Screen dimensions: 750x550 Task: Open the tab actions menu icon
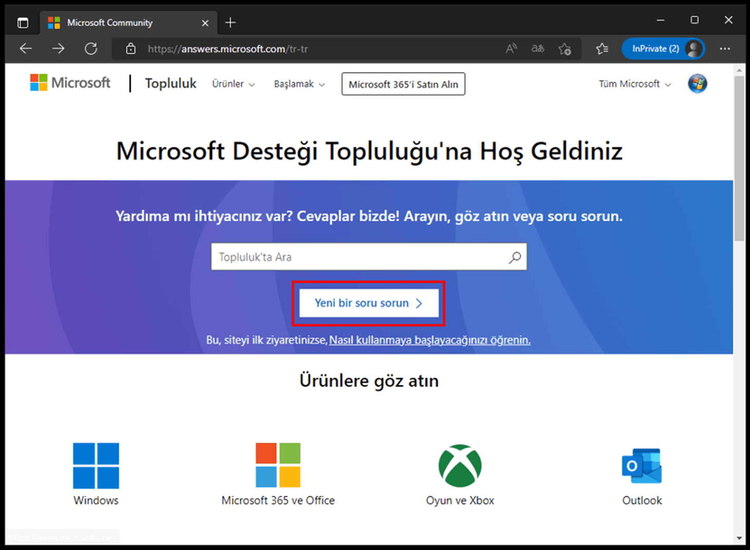[x=23, y=23]
